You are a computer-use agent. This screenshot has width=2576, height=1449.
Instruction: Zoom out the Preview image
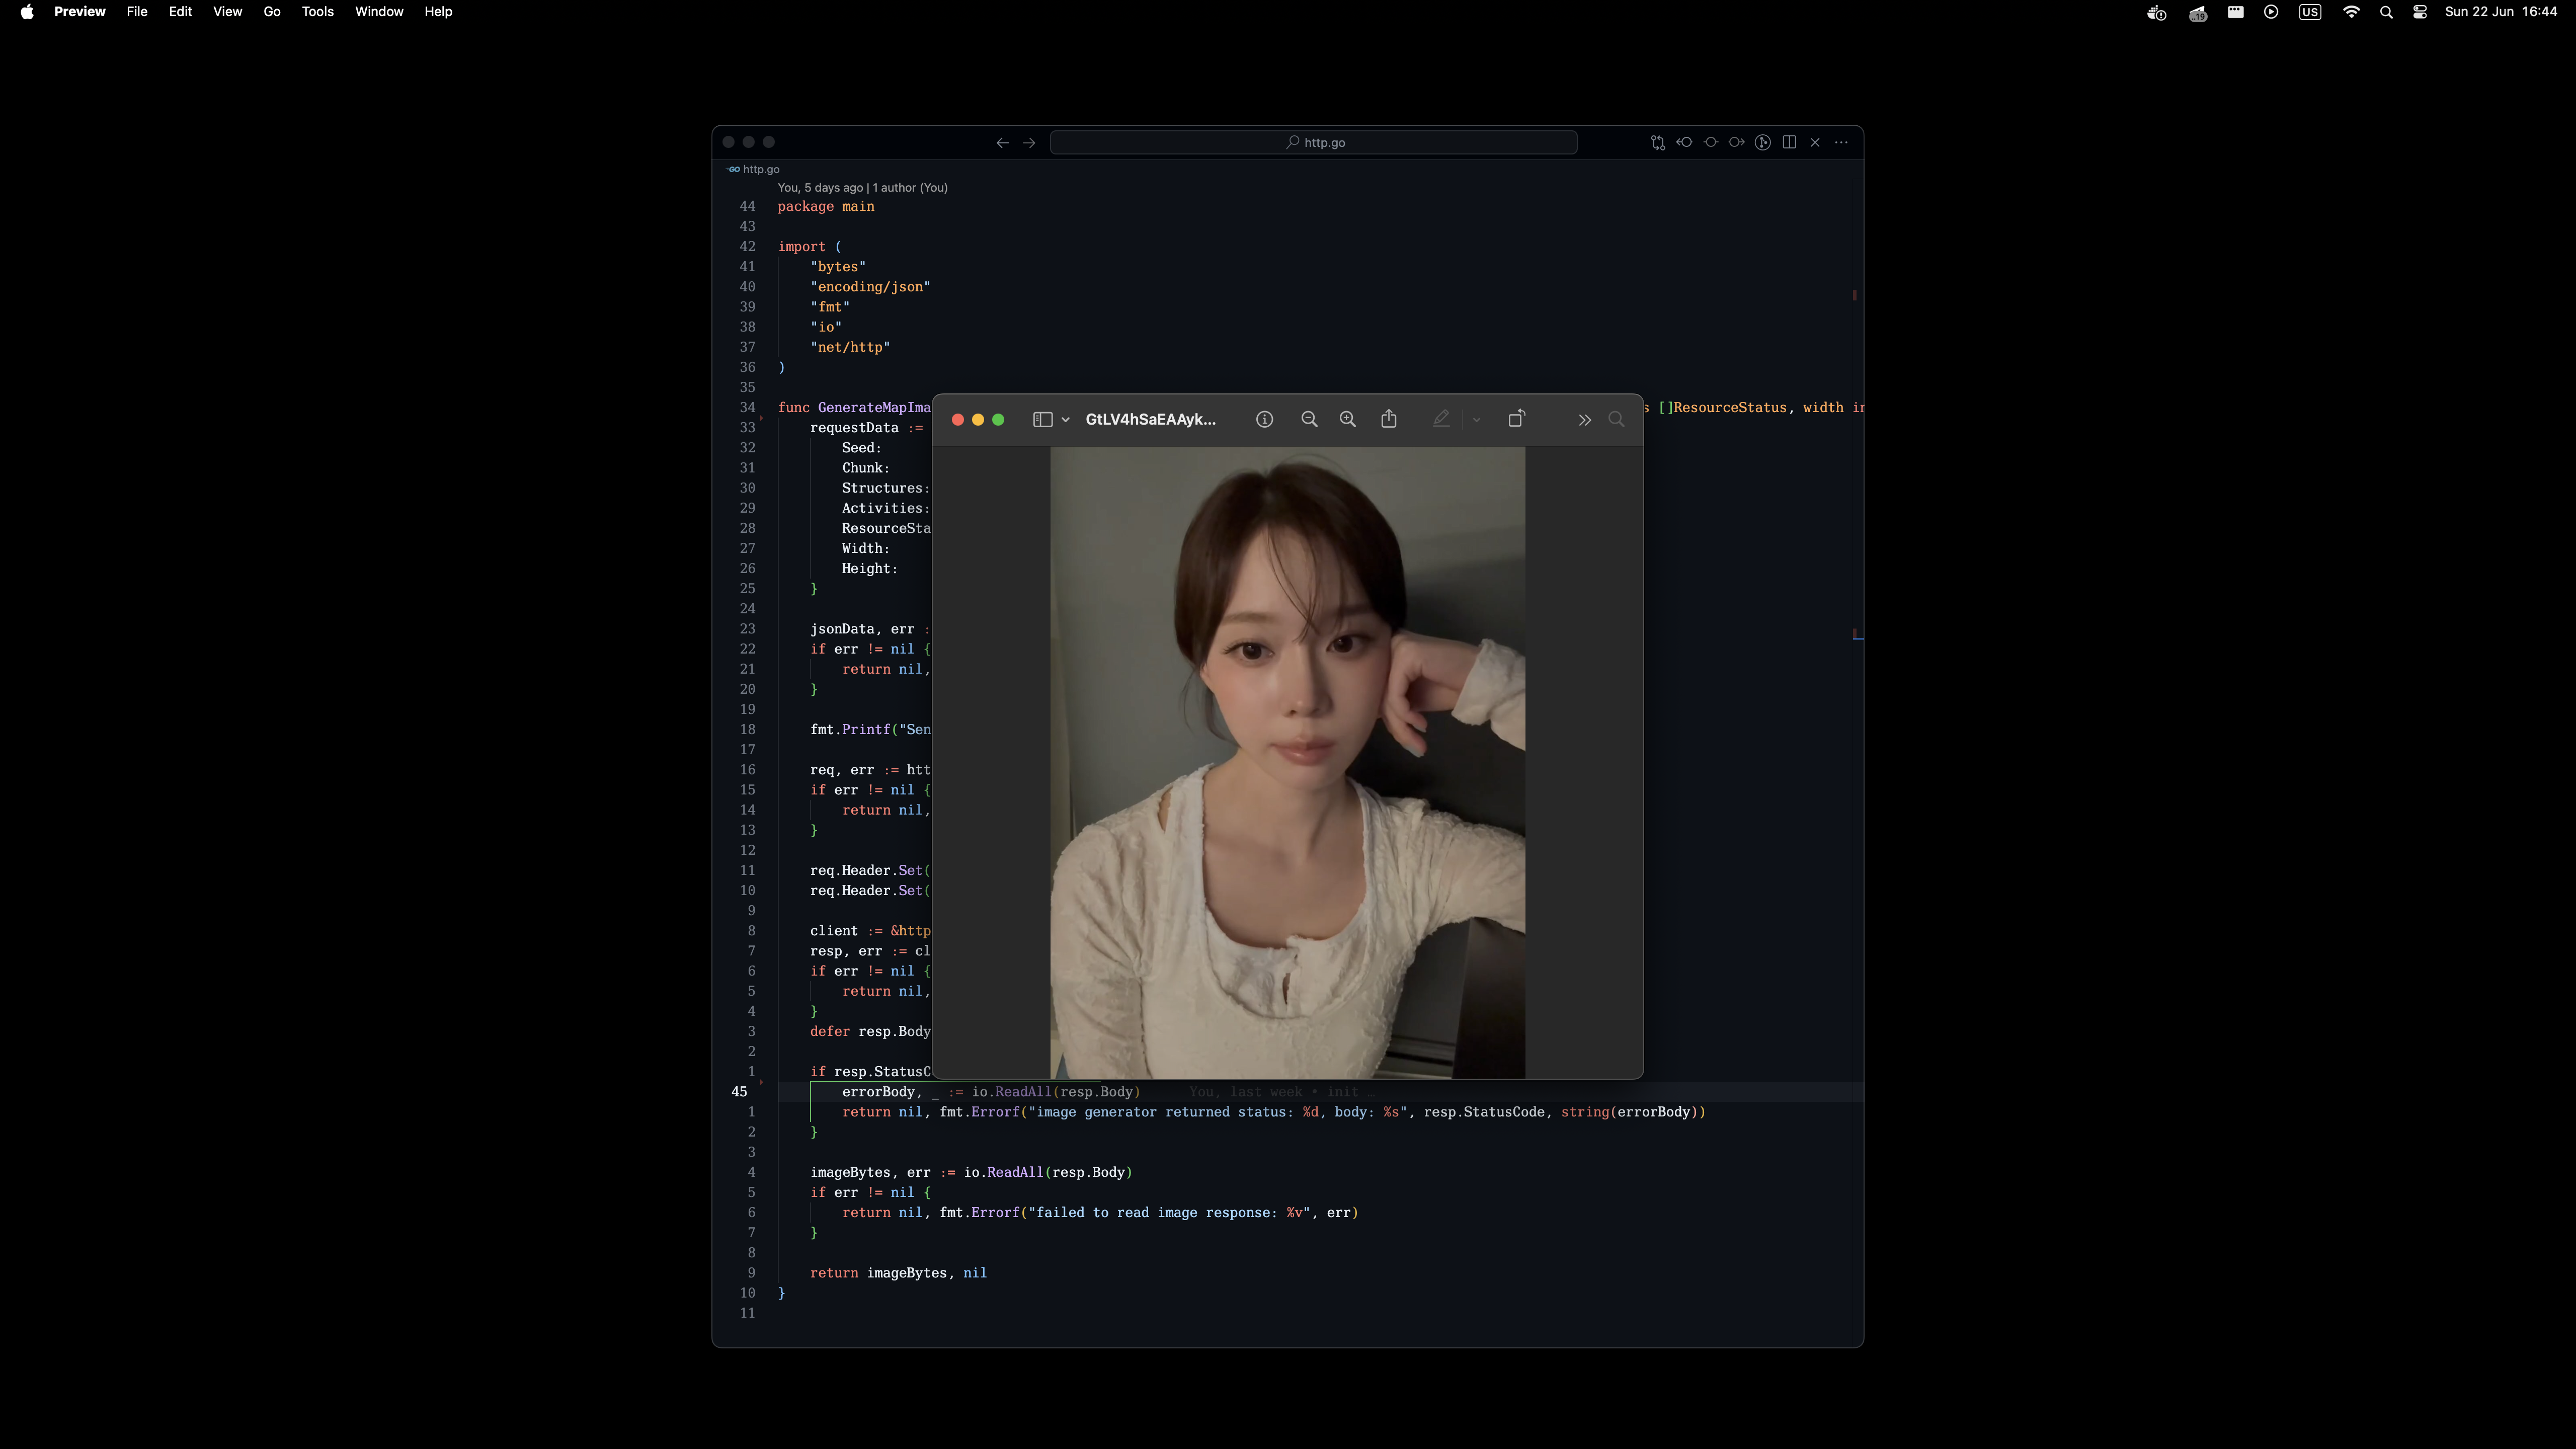point(1309,420)
